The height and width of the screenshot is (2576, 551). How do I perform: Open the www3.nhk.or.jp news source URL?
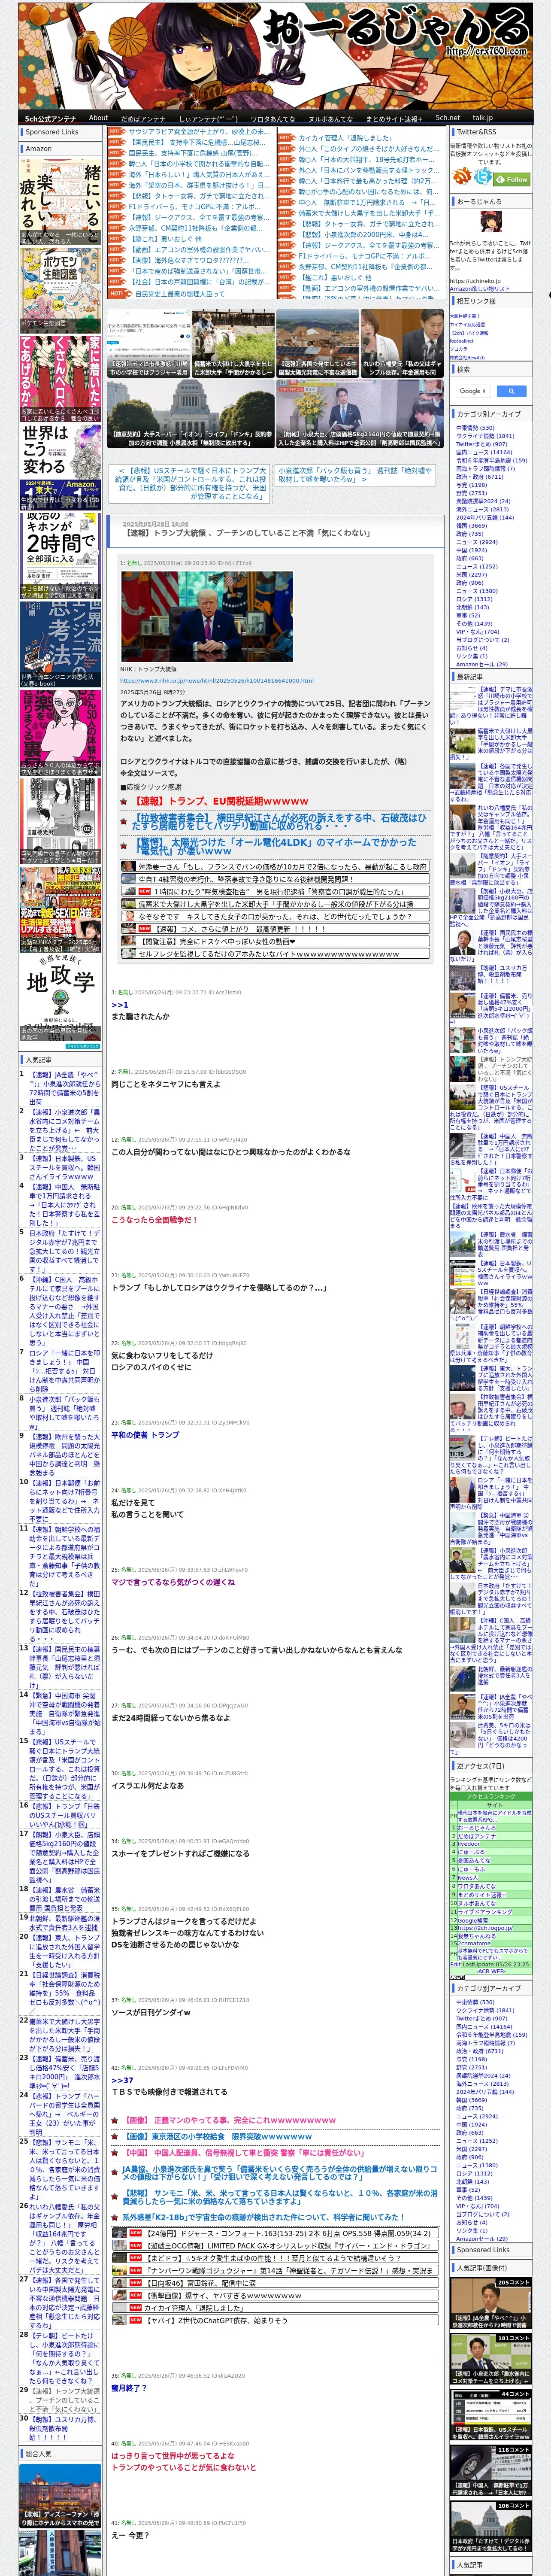pyautogui.click(x=217, y=680)
